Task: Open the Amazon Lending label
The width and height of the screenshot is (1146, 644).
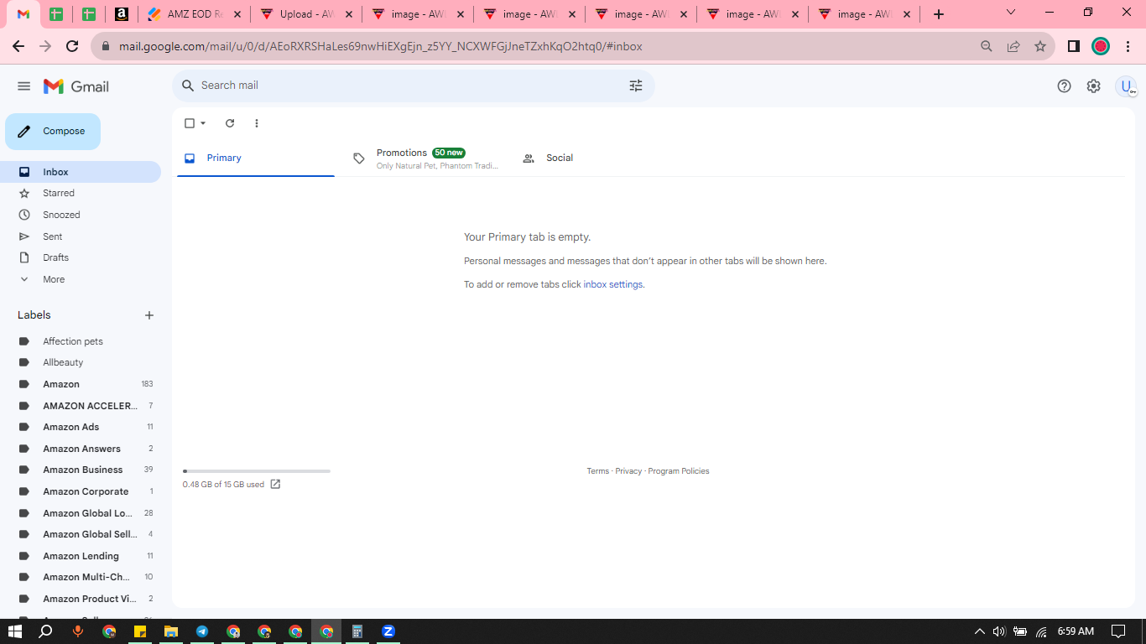Action: (x=81, y=556)
